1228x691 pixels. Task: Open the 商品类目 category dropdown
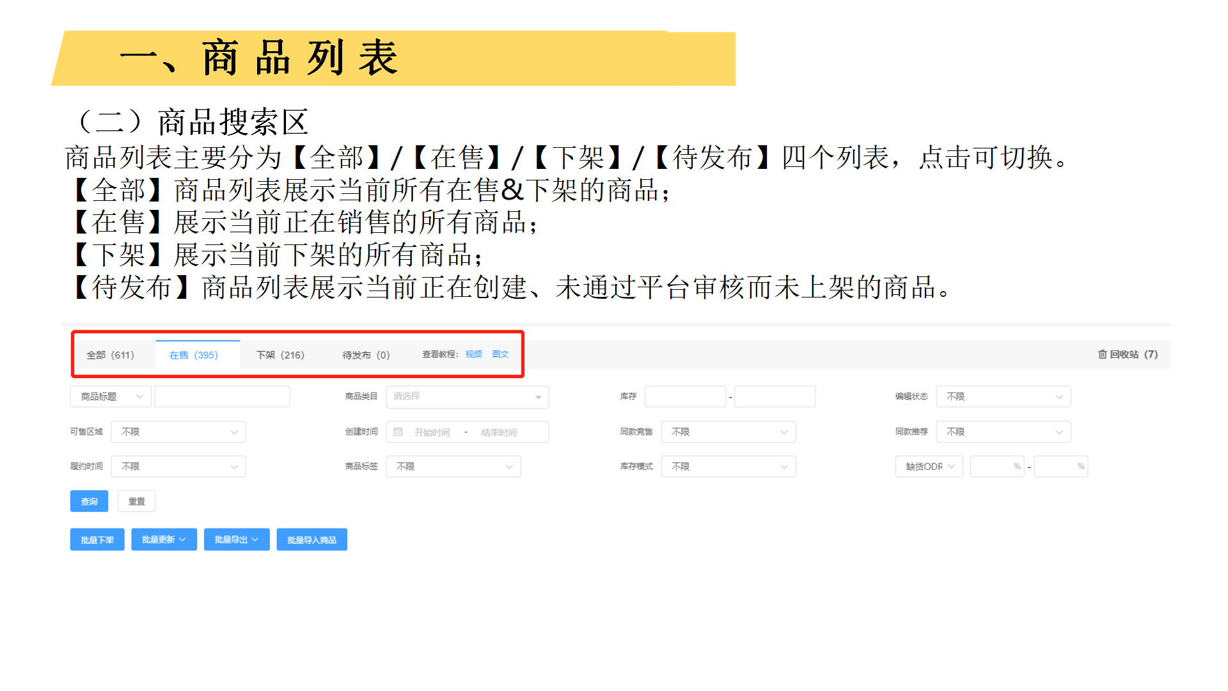(467, 397)
